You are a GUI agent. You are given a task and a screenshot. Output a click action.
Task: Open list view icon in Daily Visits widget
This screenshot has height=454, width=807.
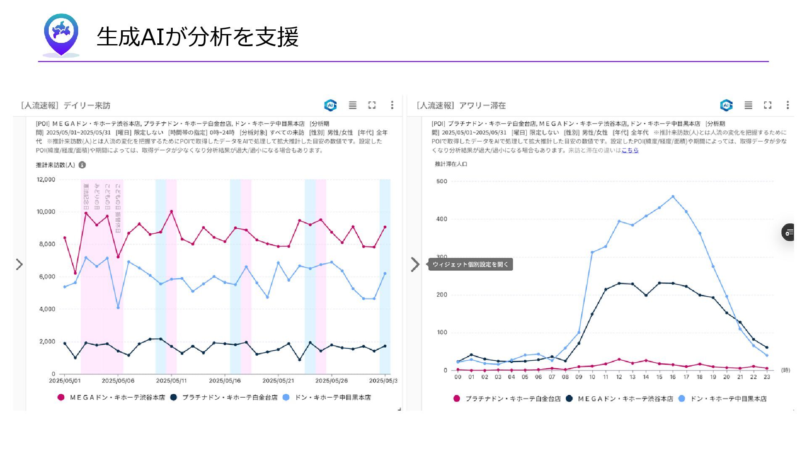coord(353,105)
